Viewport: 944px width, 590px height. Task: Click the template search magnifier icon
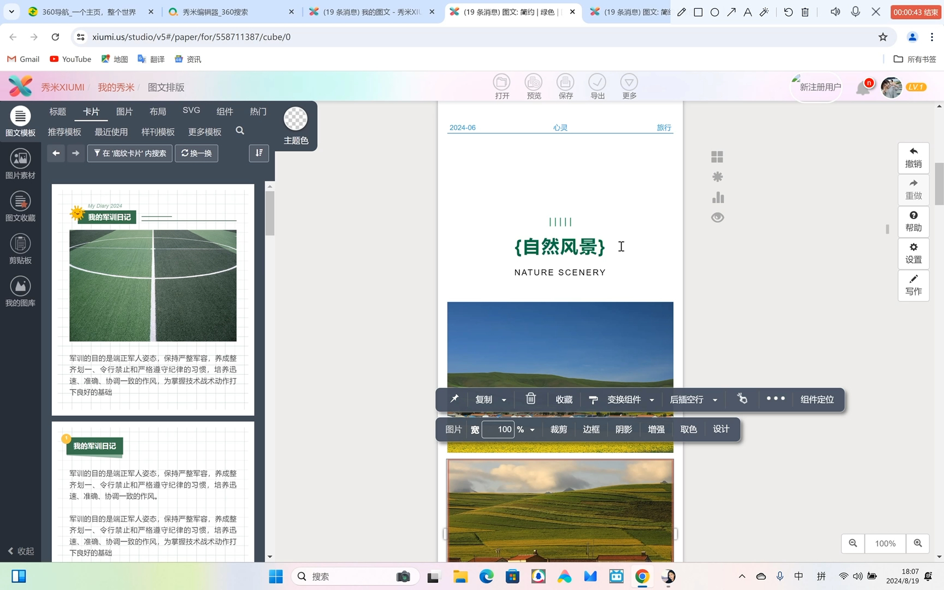[240, 131]
